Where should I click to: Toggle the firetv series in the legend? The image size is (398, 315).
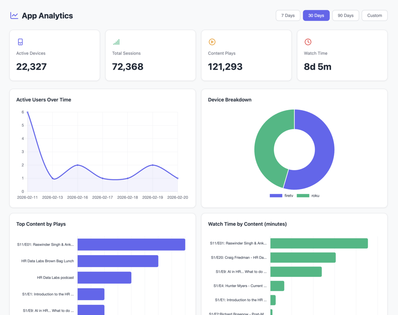coord(281,196)
